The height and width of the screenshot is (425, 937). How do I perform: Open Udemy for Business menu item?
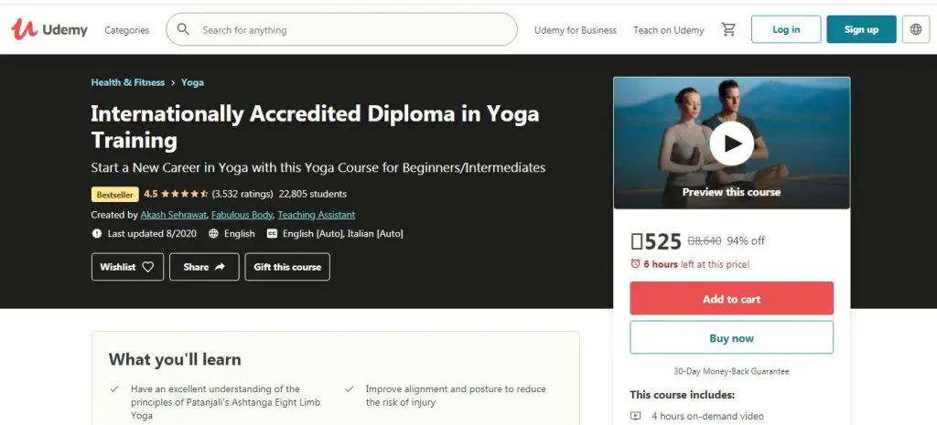[x=576, y=30]
